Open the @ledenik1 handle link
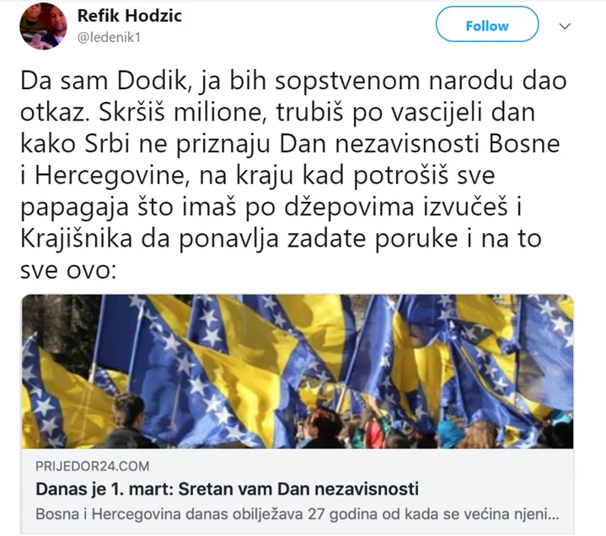 pyautogui.click(x=109, y=38)
